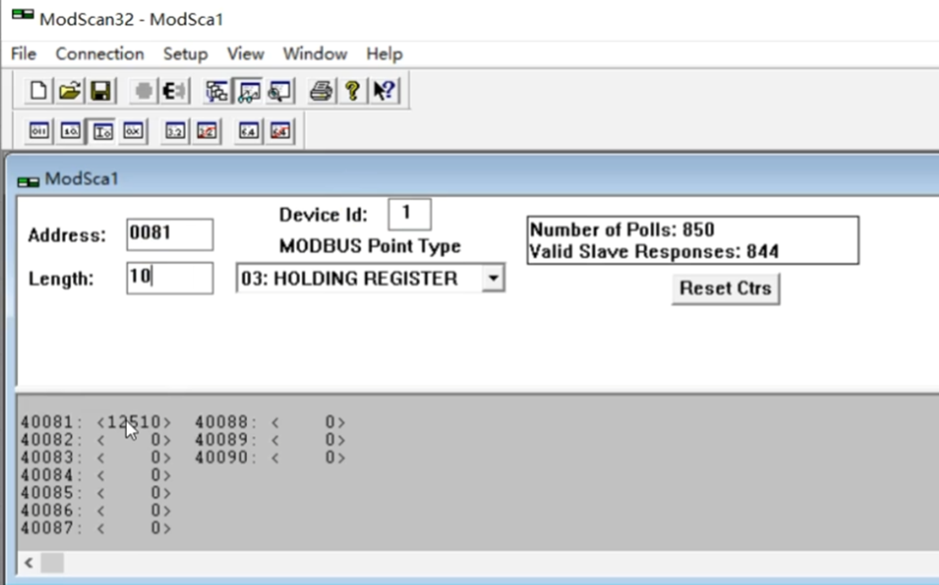
Task: Click the ModScan32 title bar app icon
Action: coord(23,15)
